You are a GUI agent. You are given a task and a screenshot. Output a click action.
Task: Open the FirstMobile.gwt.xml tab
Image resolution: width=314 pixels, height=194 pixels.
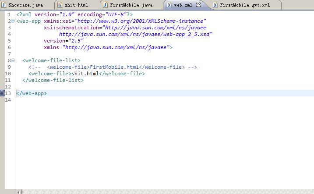click(244, 5)
